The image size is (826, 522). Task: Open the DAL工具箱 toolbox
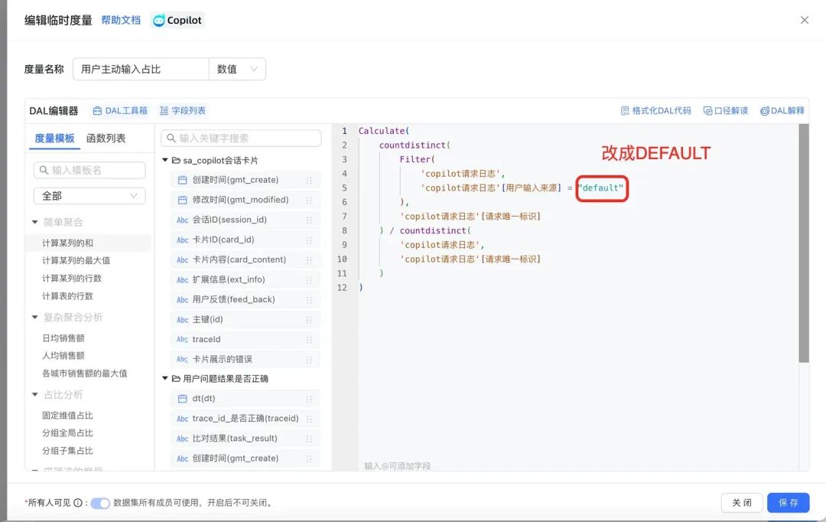click(x=120, y=111)
